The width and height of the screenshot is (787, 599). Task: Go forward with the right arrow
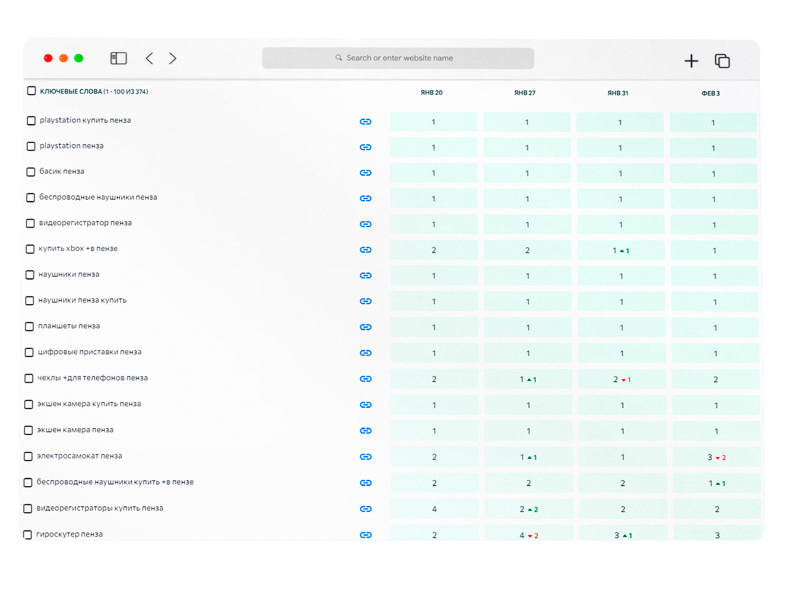coord(173,58)
